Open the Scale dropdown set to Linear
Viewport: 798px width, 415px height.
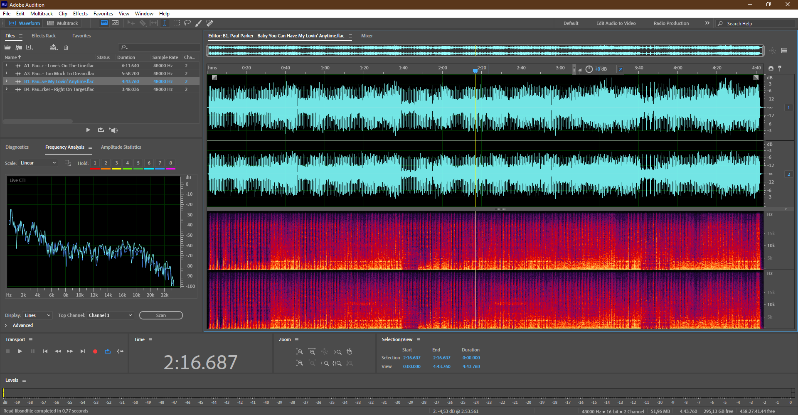click(x=38, y=163)
